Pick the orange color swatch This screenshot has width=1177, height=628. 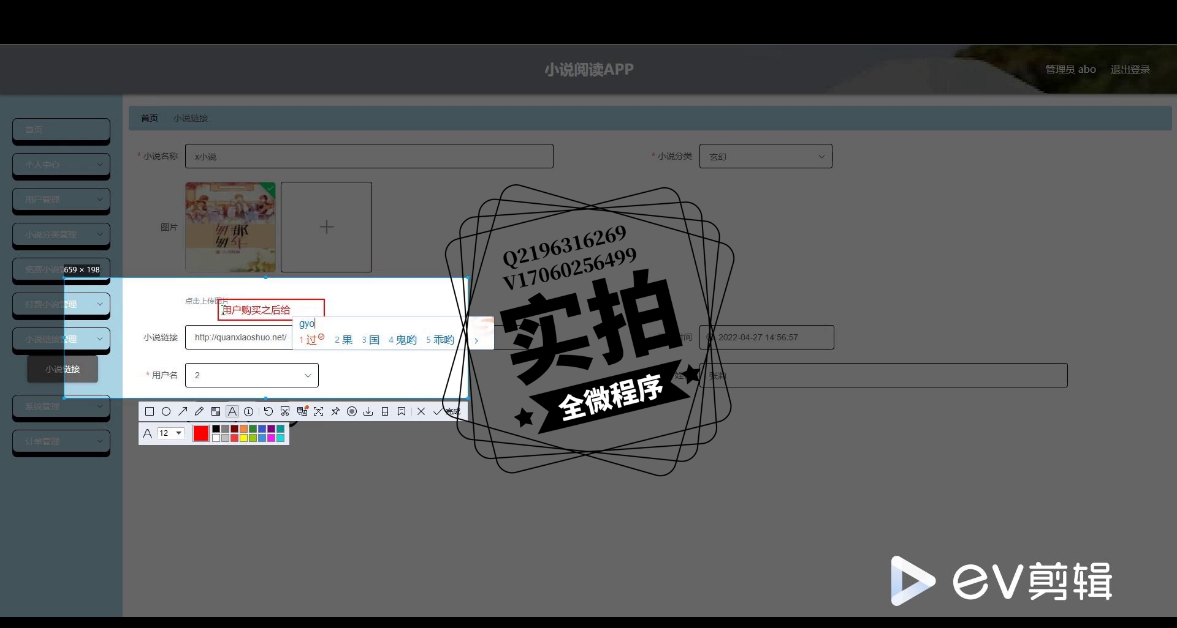click(243, 428)
